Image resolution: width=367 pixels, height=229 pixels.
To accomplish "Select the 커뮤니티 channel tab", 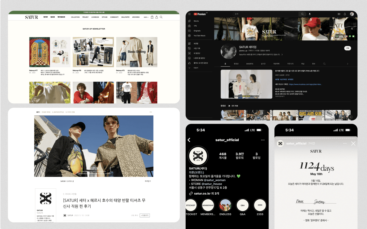I will point(290,64).
